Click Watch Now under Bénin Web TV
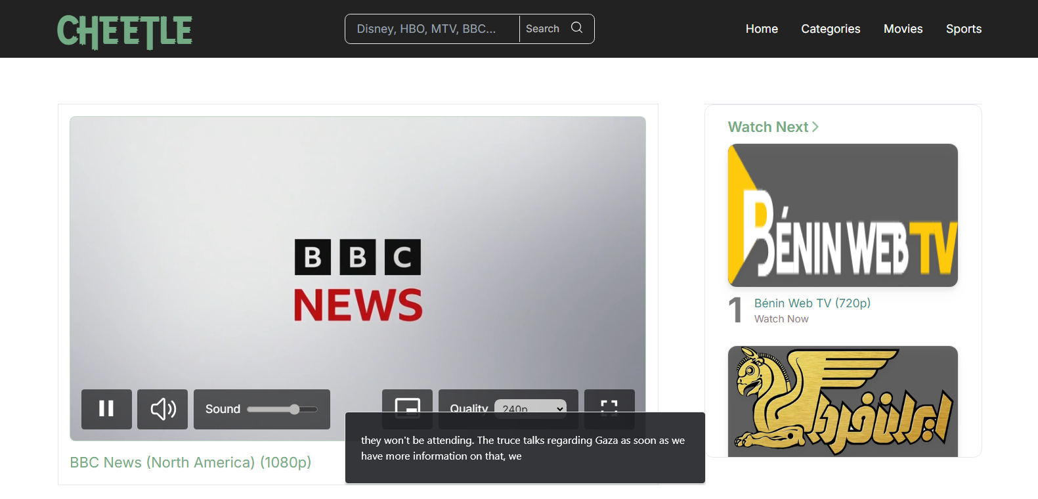This screenshot has height=499, width=1038. [781, 319]
